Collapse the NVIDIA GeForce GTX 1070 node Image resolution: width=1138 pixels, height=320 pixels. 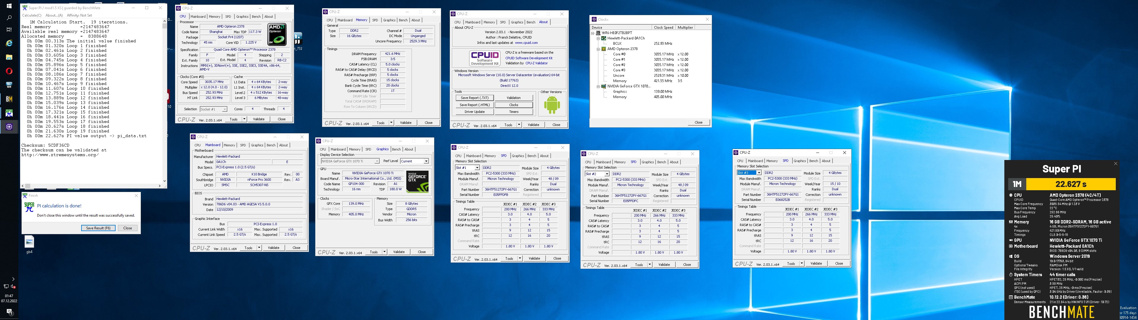pyautogui.click(x=598, y=86)
